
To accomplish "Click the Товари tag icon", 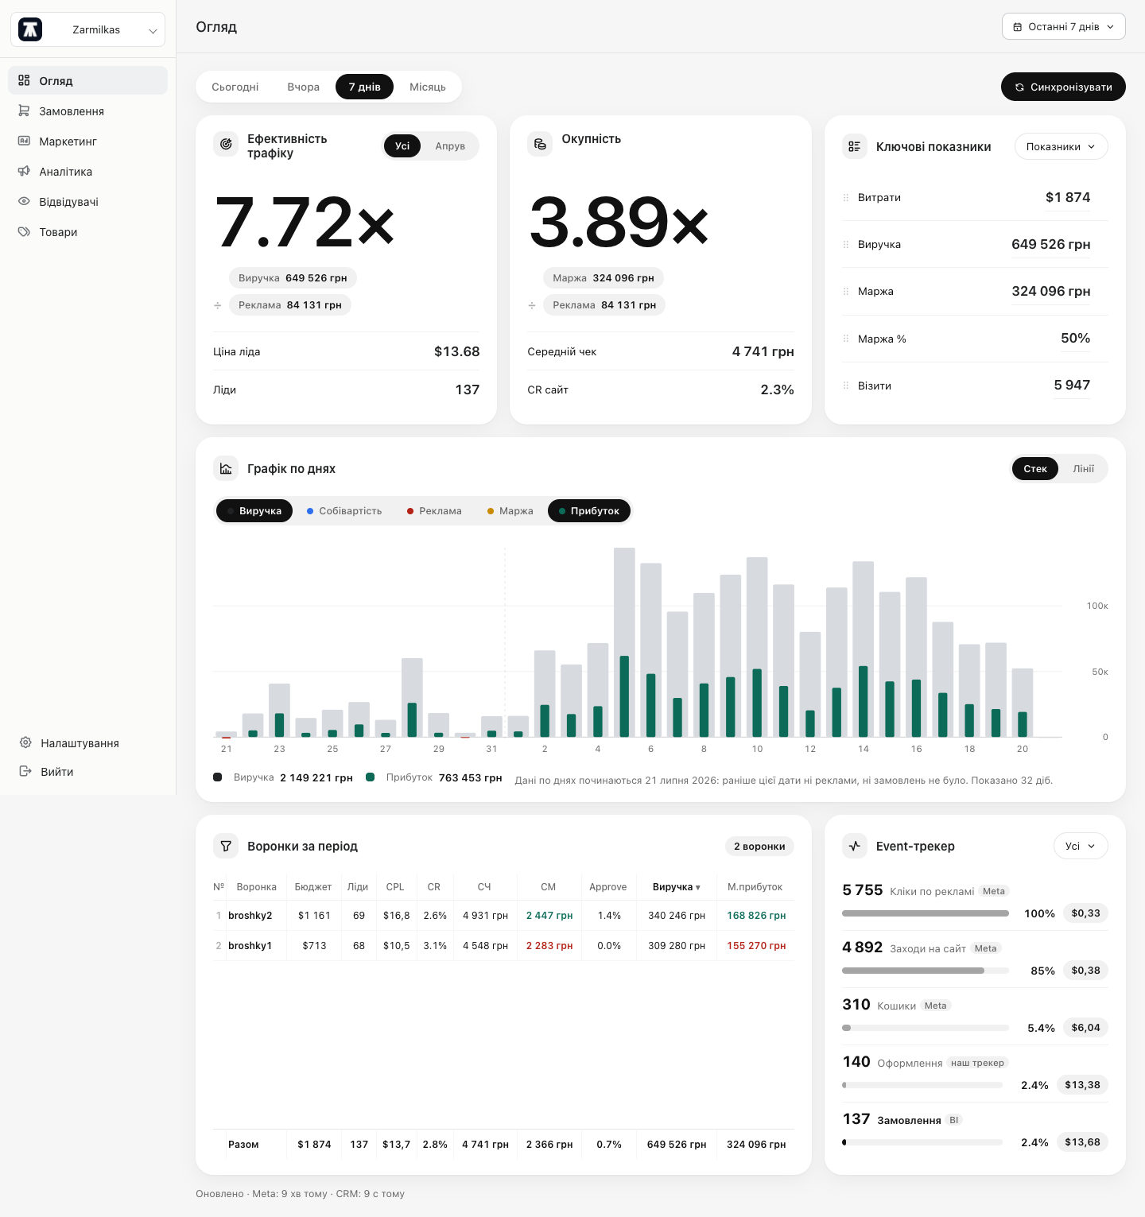I will click(x=24, y=232).
